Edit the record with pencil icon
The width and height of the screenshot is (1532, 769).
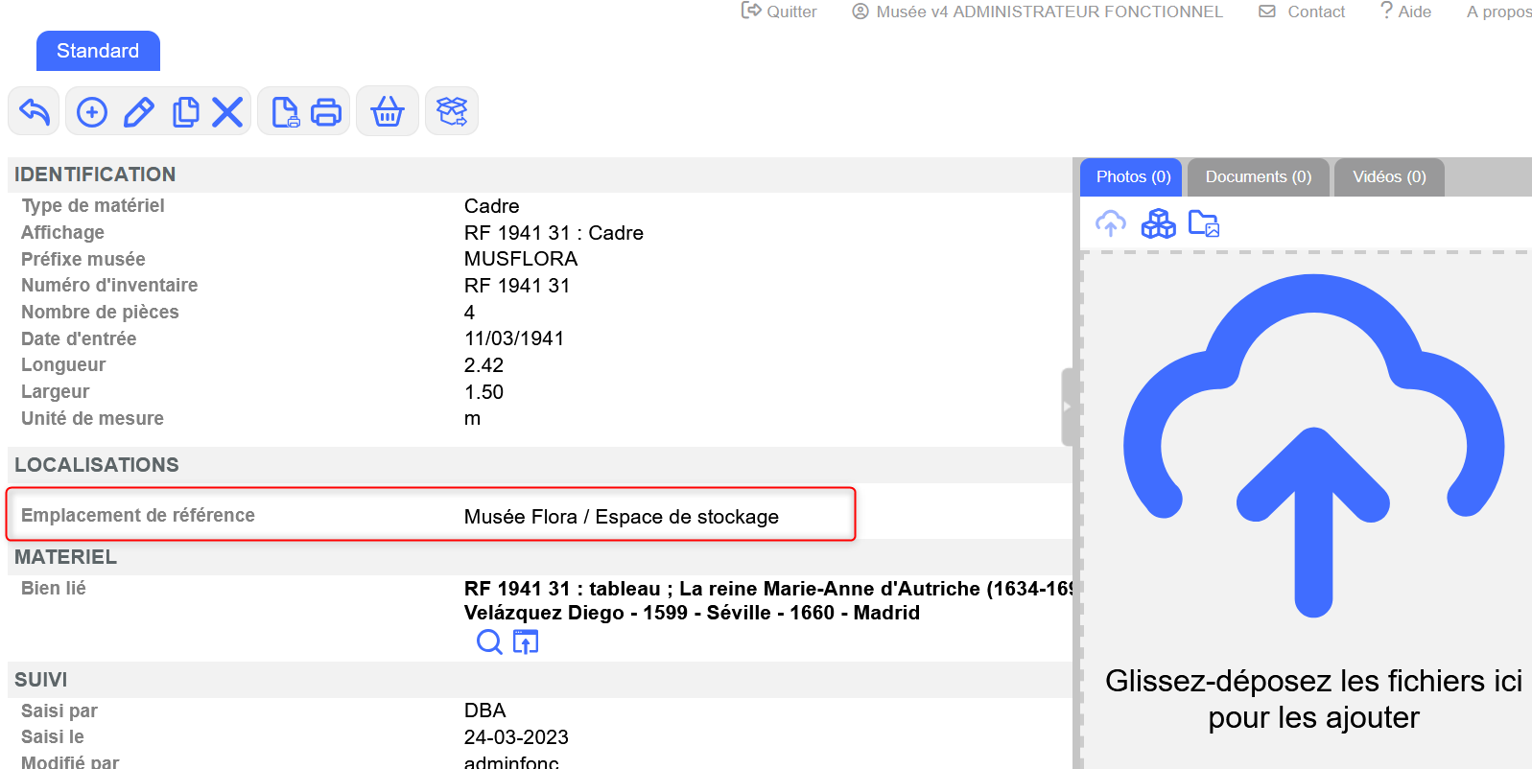pos(139,112)
